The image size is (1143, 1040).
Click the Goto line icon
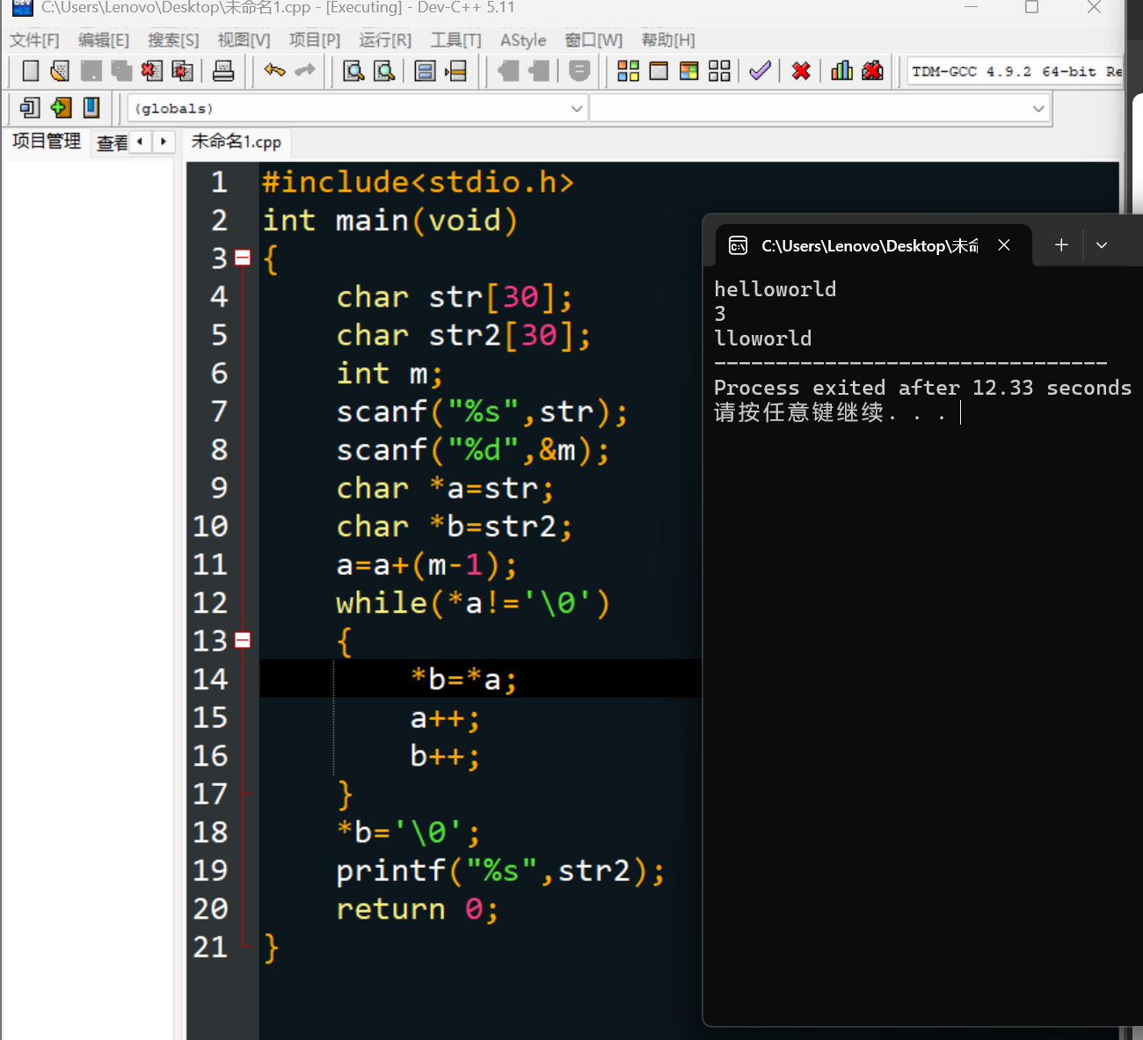456,71
